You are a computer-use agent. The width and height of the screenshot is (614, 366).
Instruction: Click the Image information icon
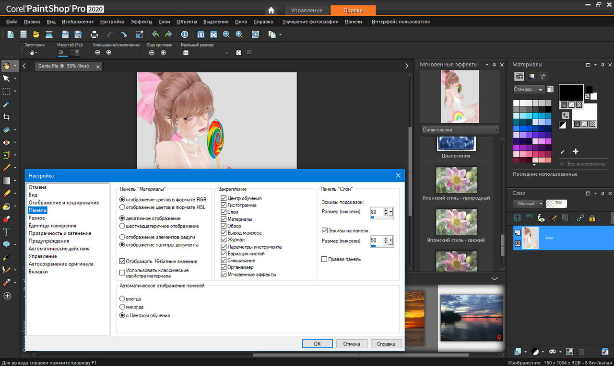[185, 34]
